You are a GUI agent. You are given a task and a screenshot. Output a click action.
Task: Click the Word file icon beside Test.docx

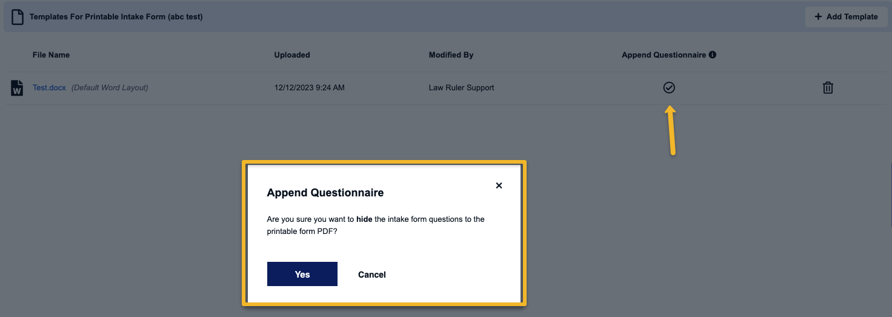click(x=17, y=88)
